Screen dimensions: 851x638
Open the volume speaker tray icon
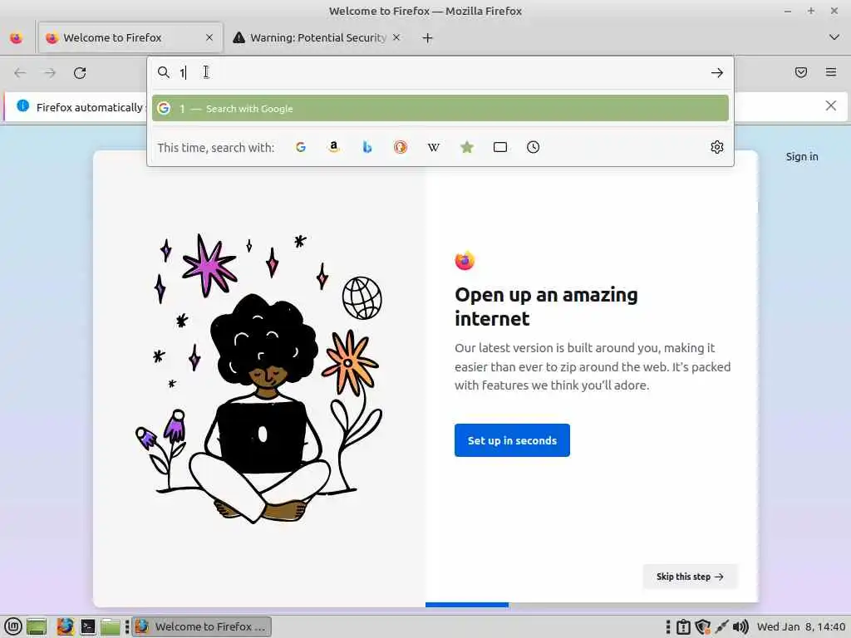tap(740, 626)
